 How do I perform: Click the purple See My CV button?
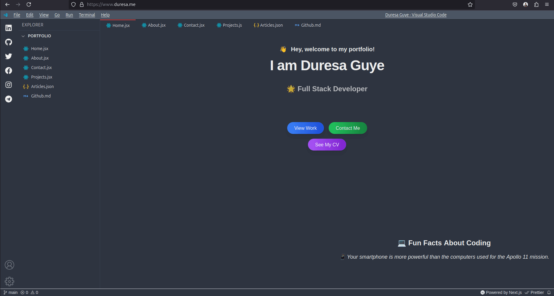coord(327,145)
